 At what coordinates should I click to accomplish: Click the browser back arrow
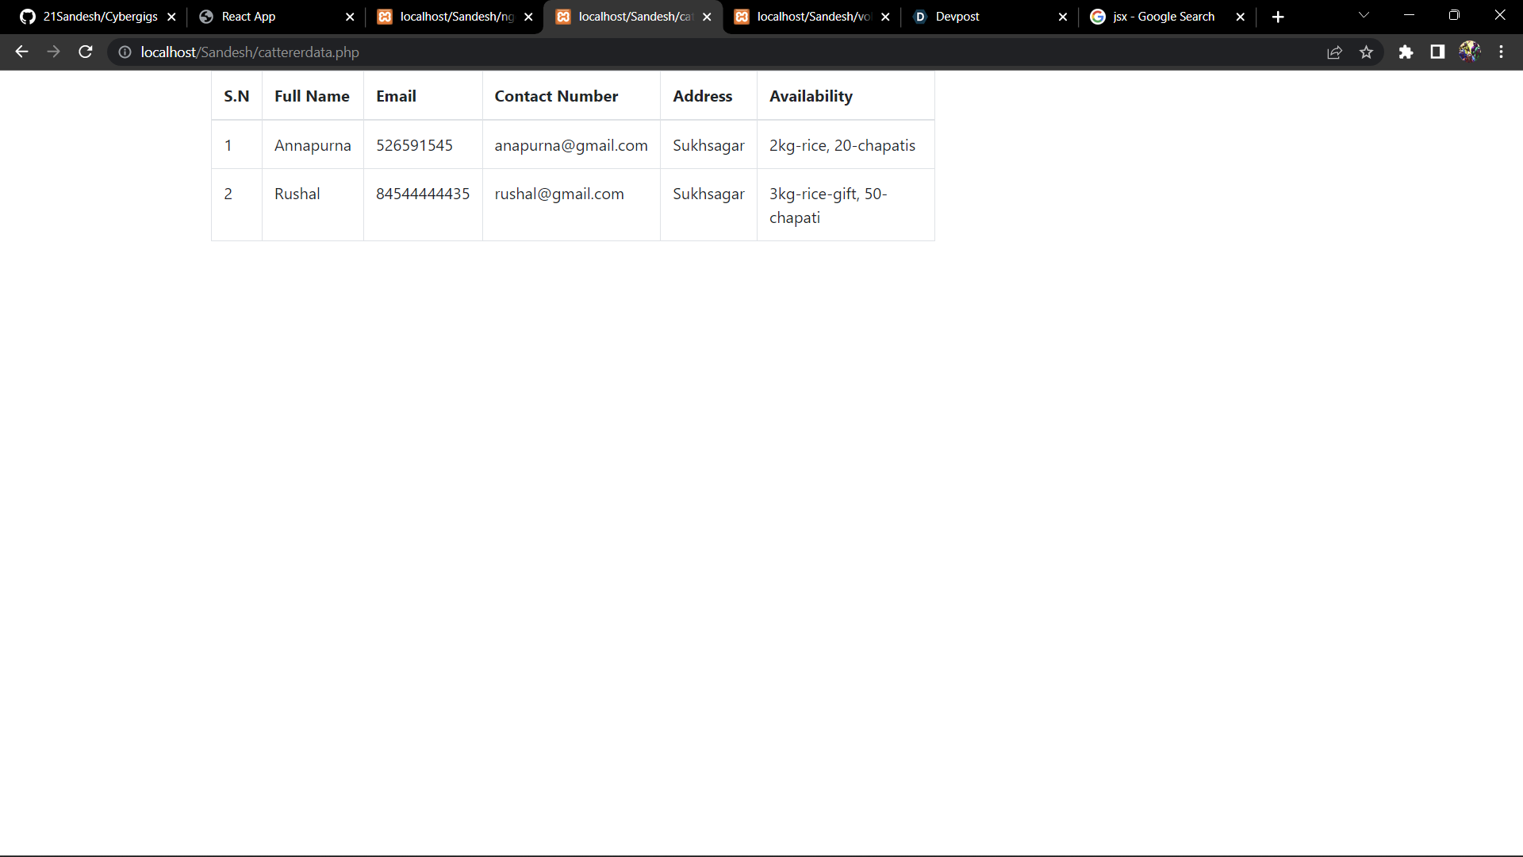click(21, 52)
